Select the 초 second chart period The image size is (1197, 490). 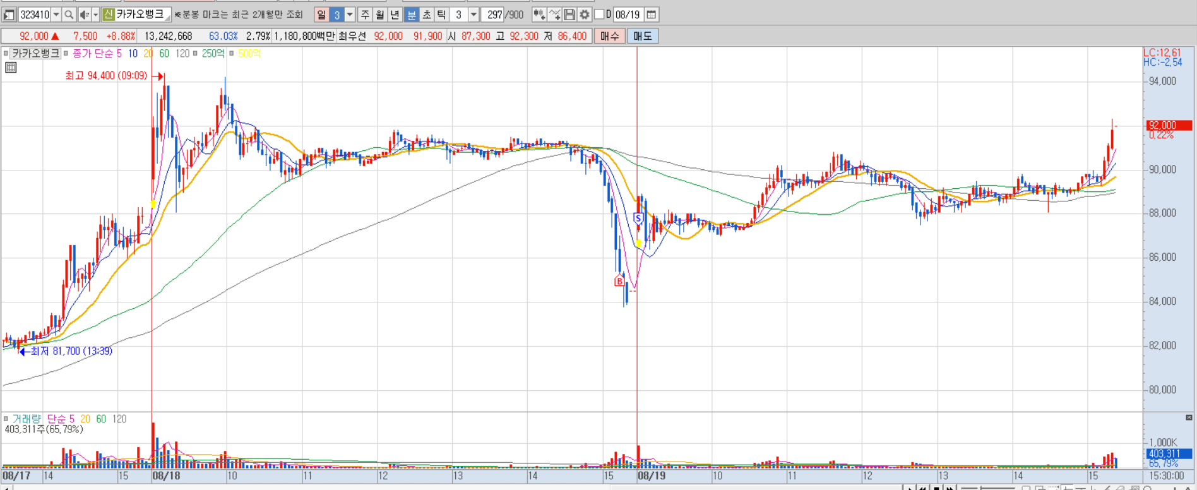[x=426, y=15]
